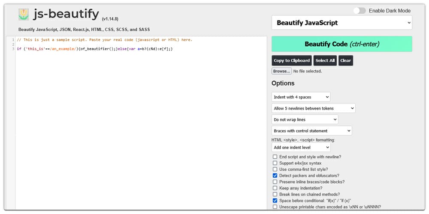The height and width of the screenshot is (214, 429).
Task: Open the Beautify JavaScript language dropdown
Action: (x=342, y=23)
